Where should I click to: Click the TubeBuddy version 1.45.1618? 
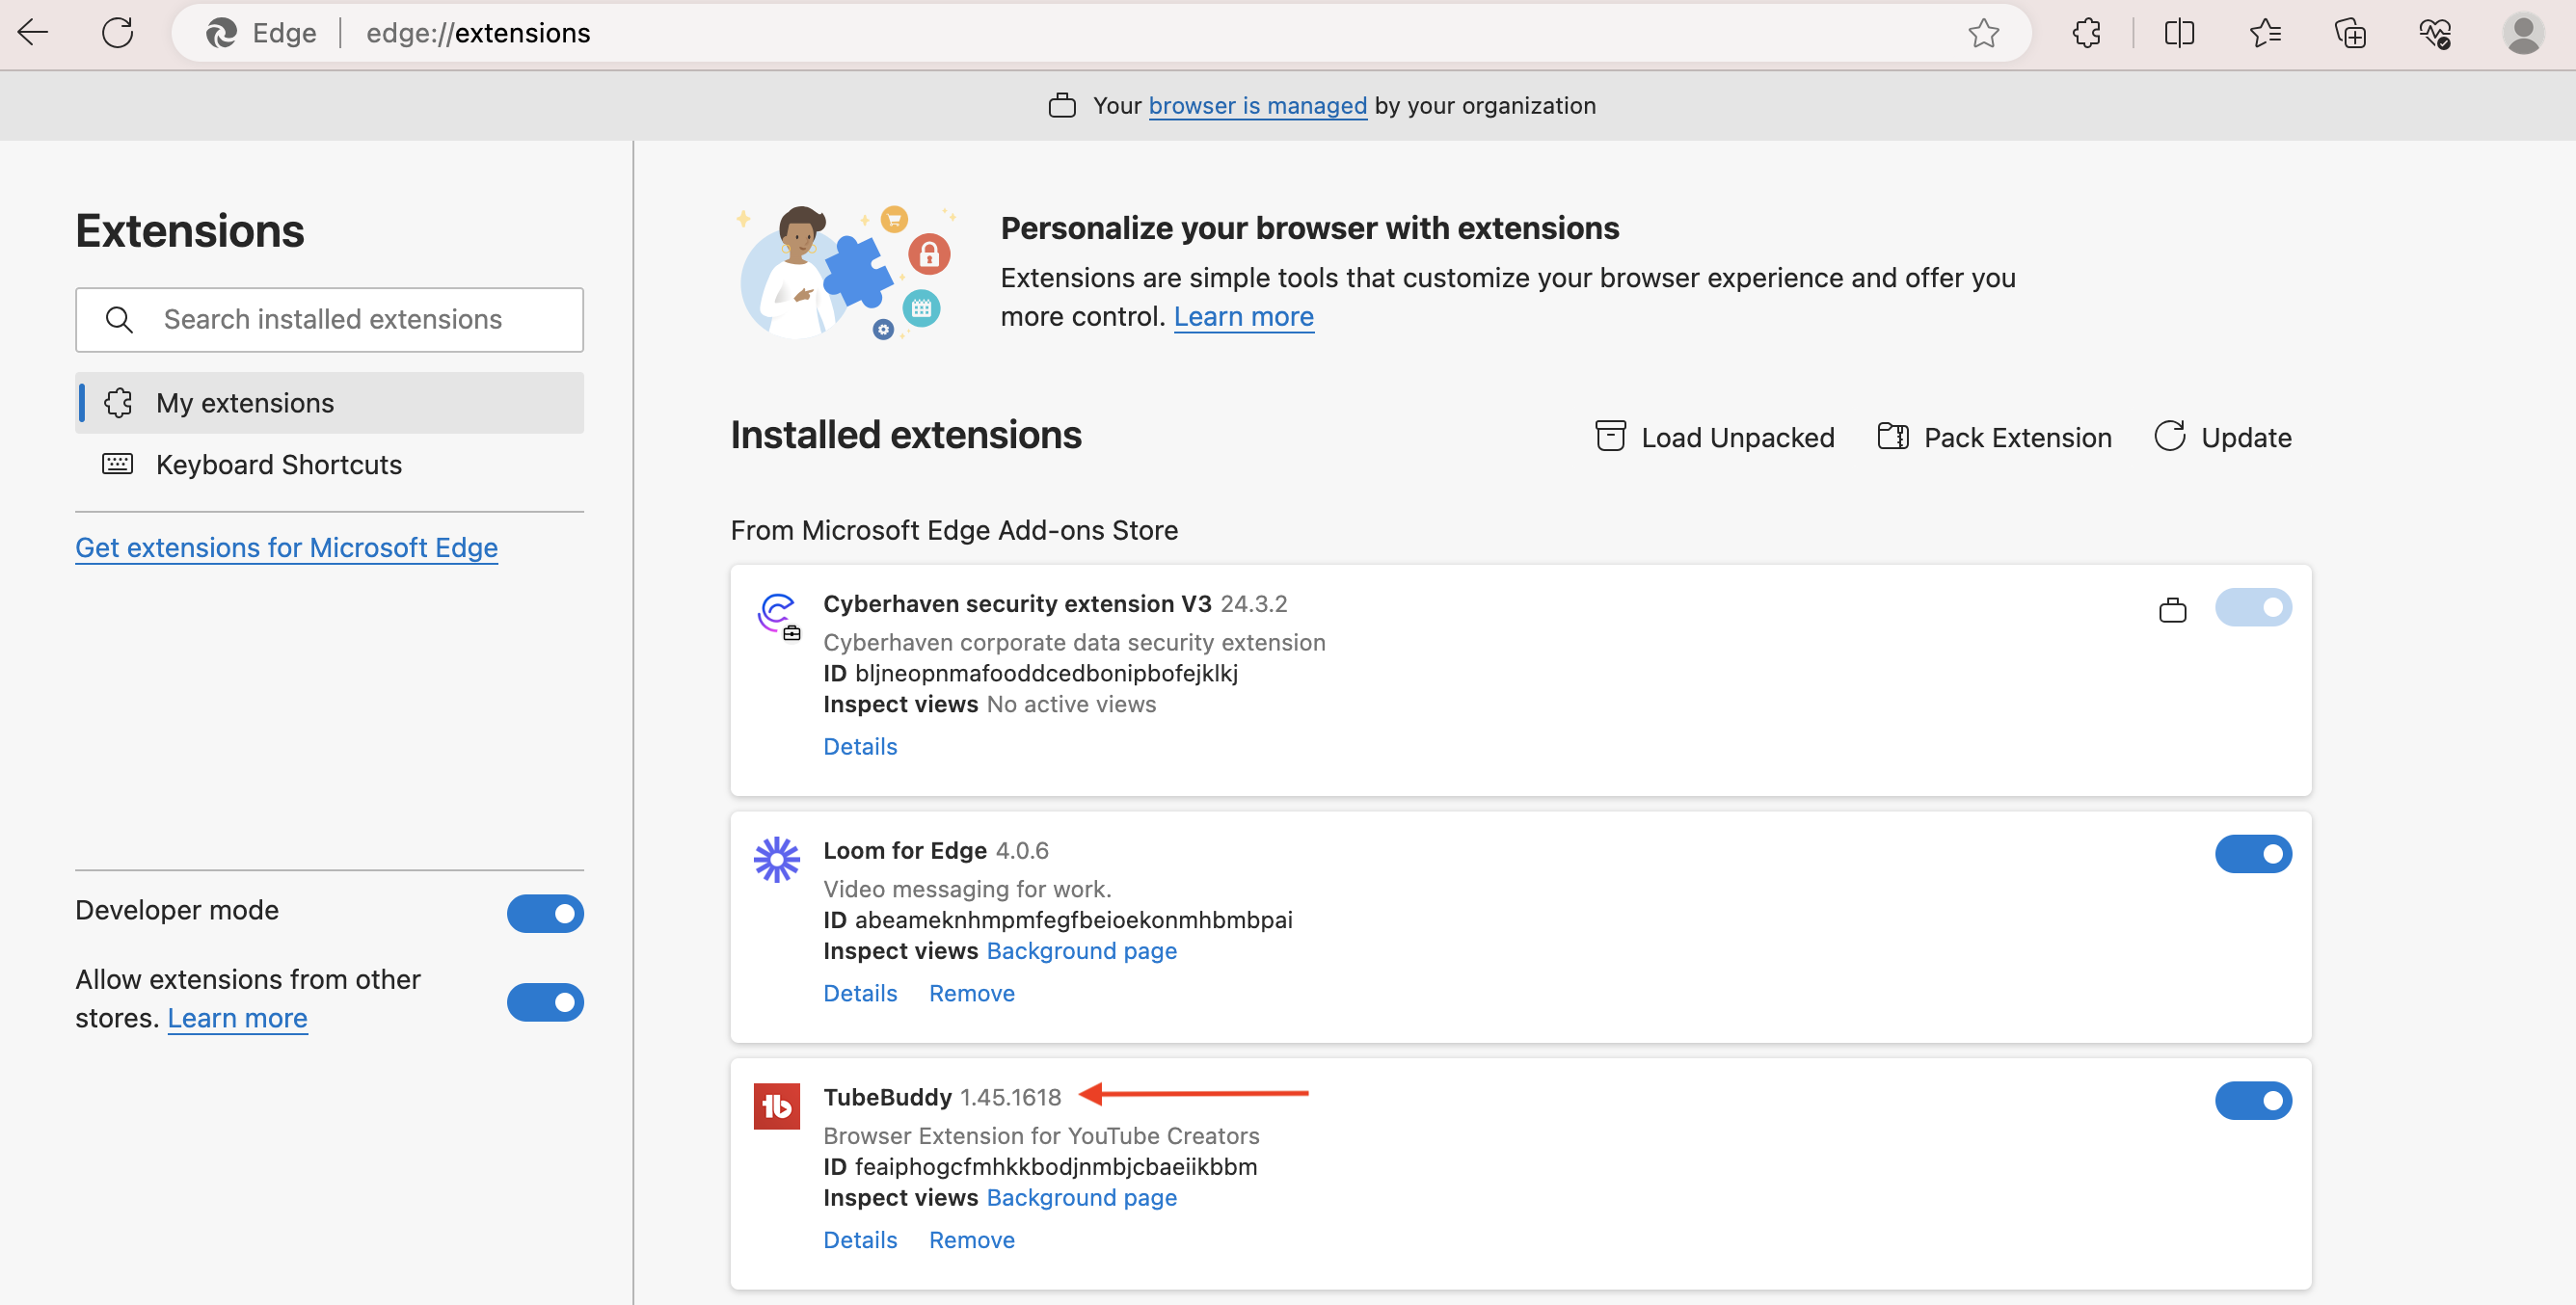[x=1010, y=1097]
